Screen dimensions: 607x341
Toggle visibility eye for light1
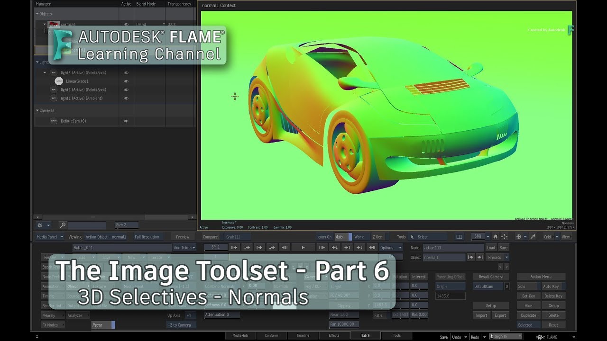pyautogui.click(x=126, y=98)
